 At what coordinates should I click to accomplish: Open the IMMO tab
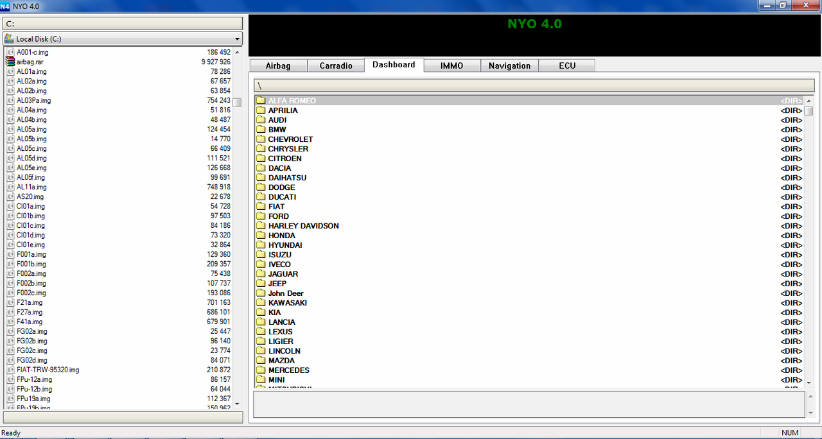pos(452,65)
